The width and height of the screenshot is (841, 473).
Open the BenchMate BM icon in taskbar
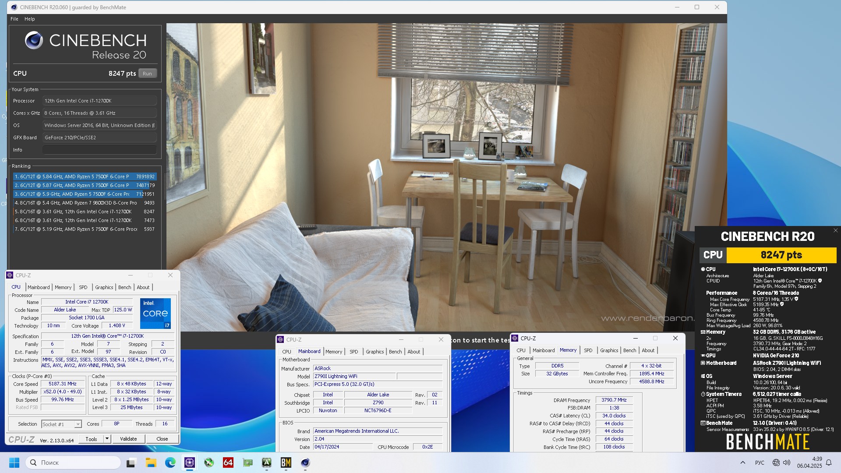[286, 462]
